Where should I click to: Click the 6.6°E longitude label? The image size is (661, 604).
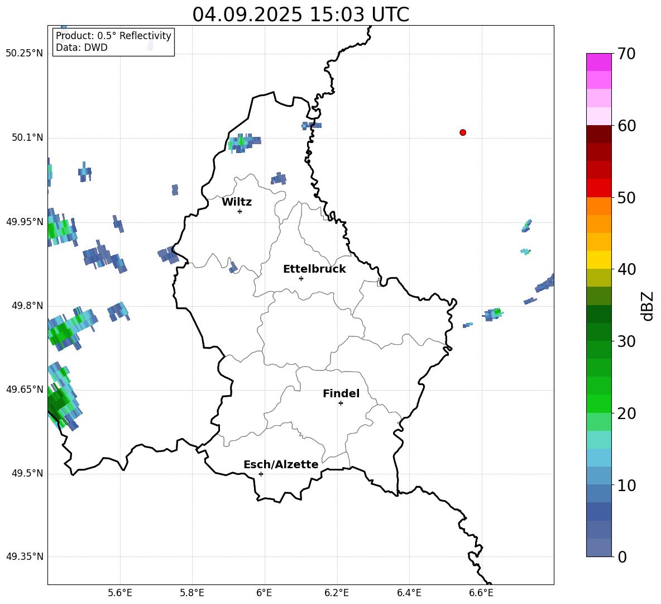click(x=481, y=593)
